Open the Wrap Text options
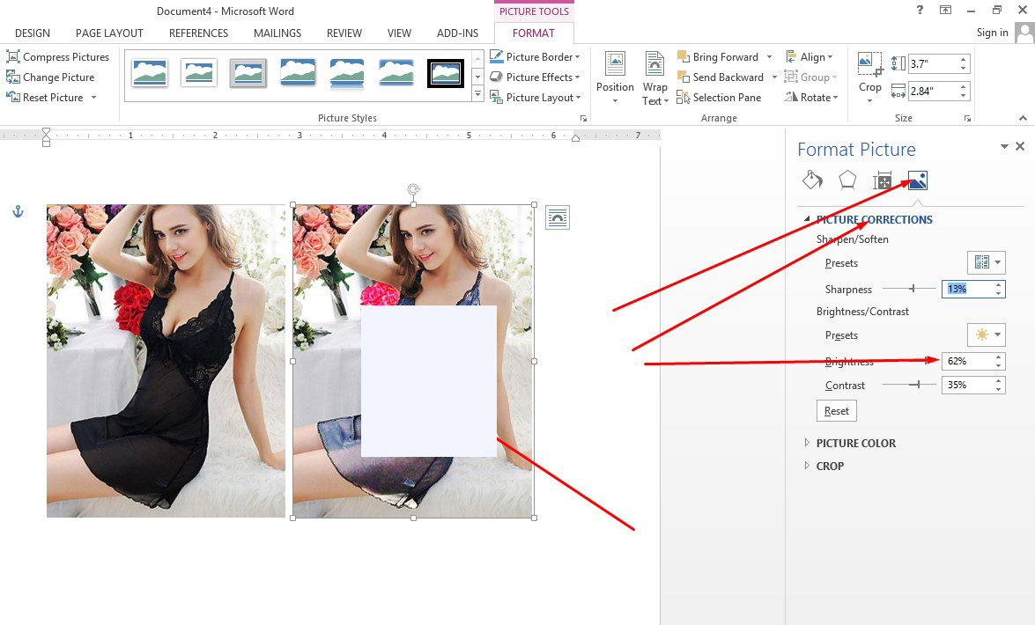The height and width of the screenshot is (625, 1035). [654, 78]
